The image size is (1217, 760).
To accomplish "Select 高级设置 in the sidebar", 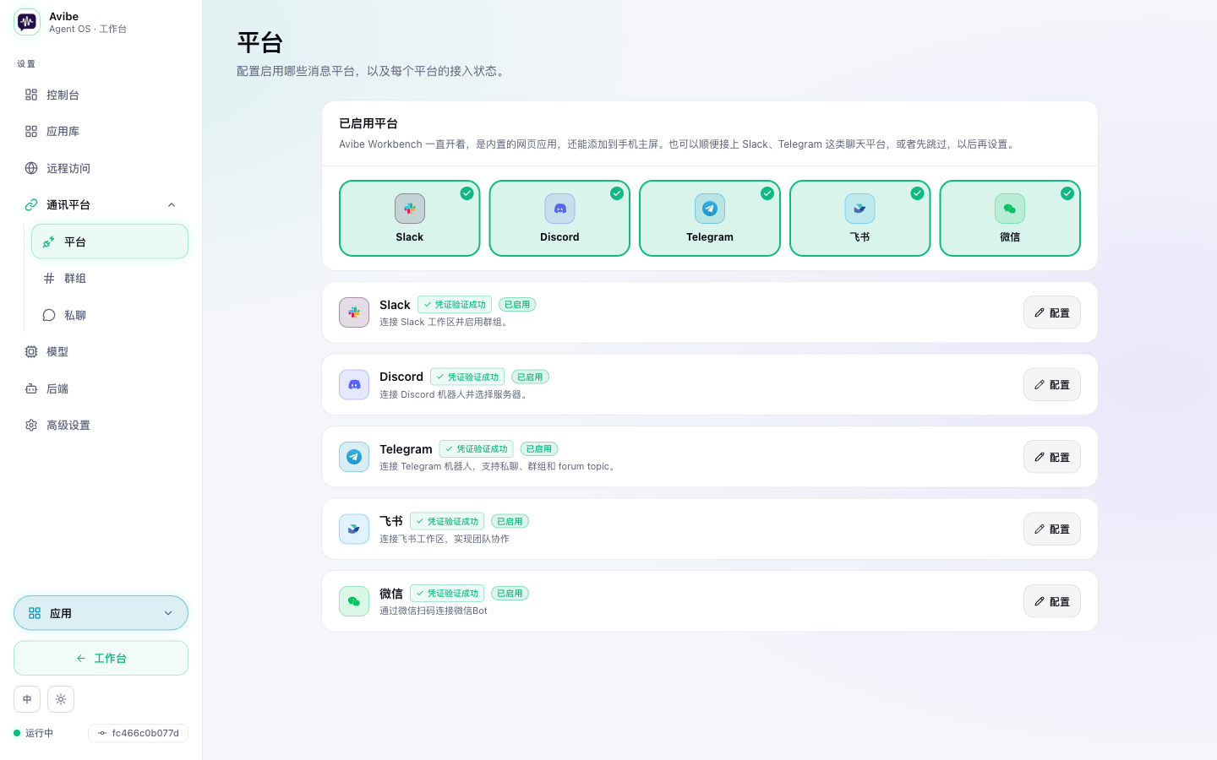I will [101, 426].
